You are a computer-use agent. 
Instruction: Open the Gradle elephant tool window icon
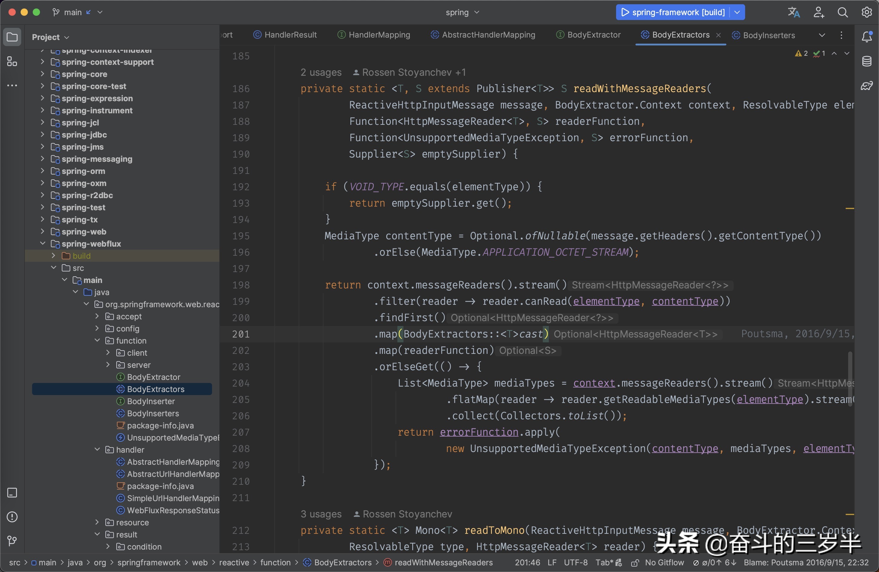pos(867,86)
